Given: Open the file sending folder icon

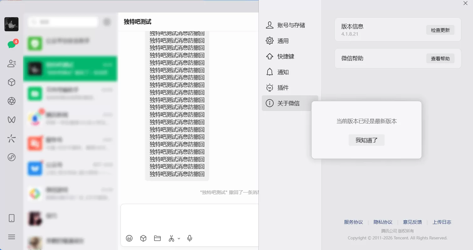Looking at the screenshot, I should click(157, 238).
